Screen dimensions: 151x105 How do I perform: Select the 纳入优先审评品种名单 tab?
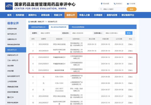pos(59,27)
